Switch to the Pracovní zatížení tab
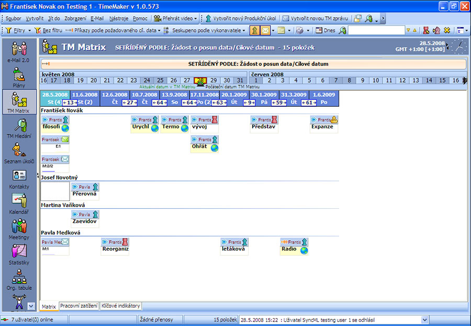Image resolution: width=471 pixels, height=326 pixels. [78, 306]
